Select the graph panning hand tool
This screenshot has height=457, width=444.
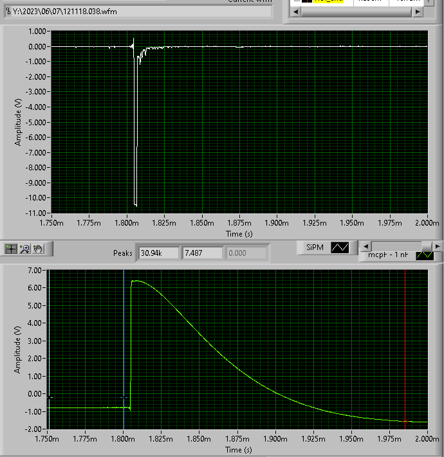click(x=38, y=249)
